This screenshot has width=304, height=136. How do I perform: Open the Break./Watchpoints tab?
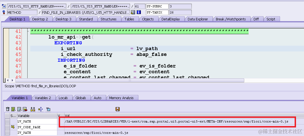click(231, 19)
